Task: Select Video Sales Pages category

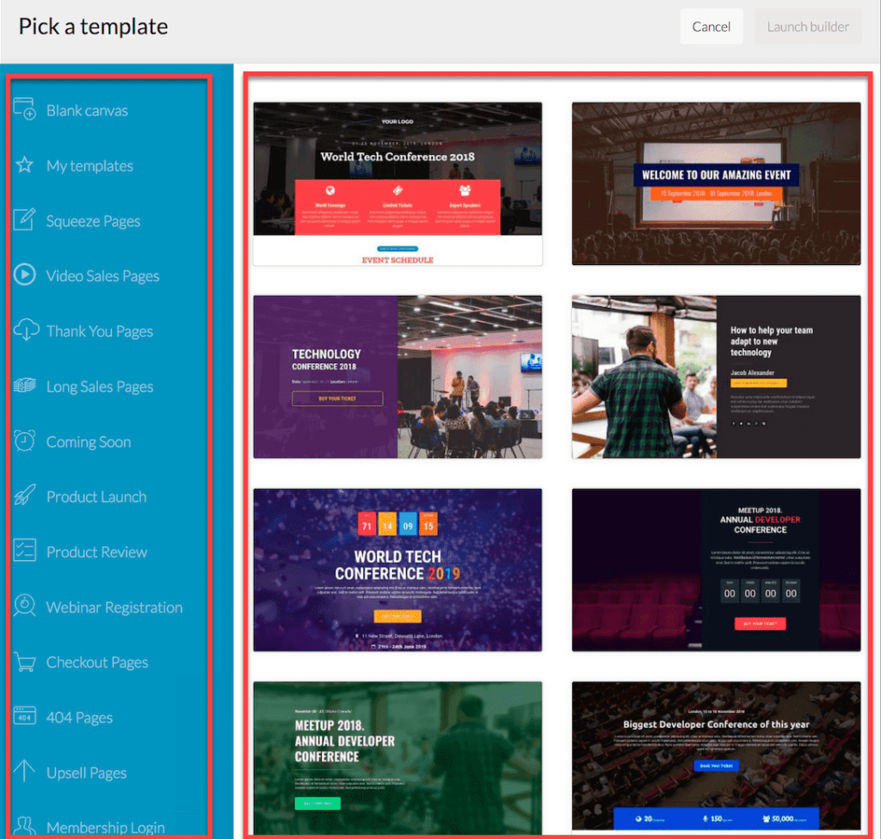Action: coord(103,276)
